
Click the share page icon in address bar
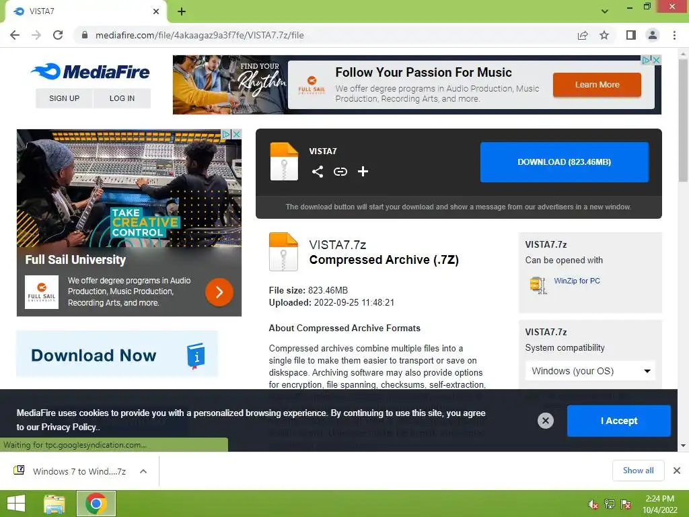[583, 35]
